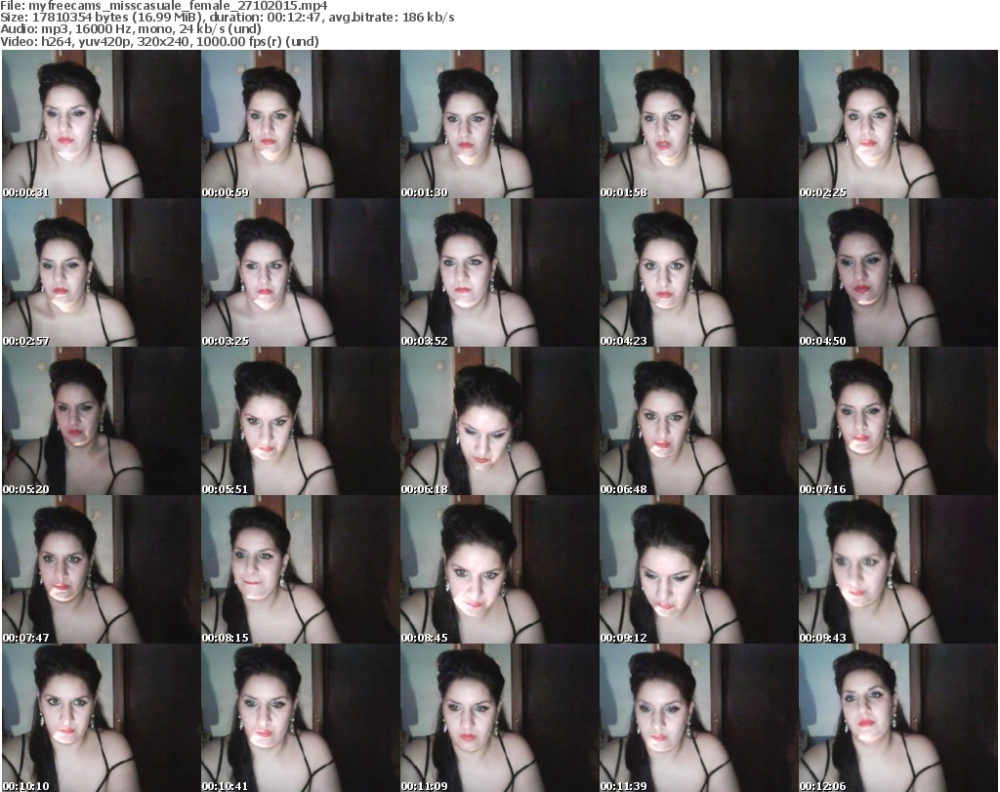Viewport: 1000px width, 792px height.
Task: Select the thumbnail stamped 00:01:30
Action: coord(499,124)
